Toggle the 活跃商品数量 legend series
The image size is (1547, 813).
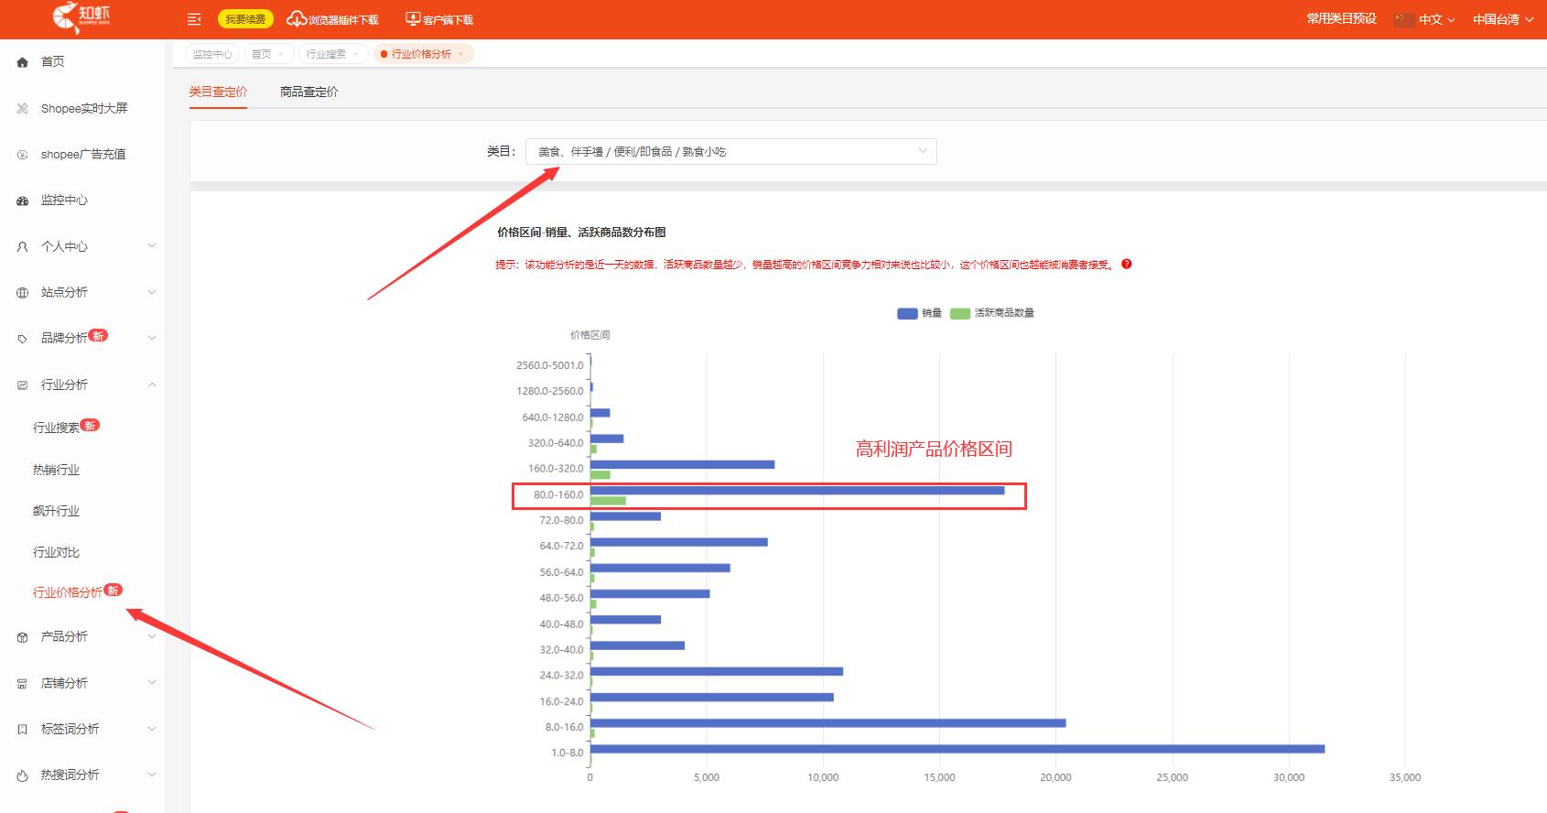(992, 313)
